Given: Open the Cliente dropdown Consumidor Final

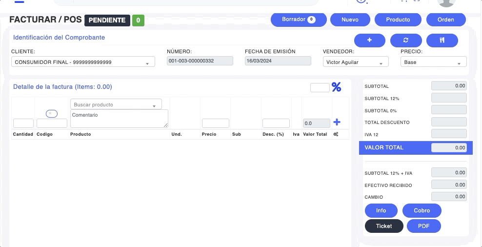Looking at the screenshot, I should [82, 62].
